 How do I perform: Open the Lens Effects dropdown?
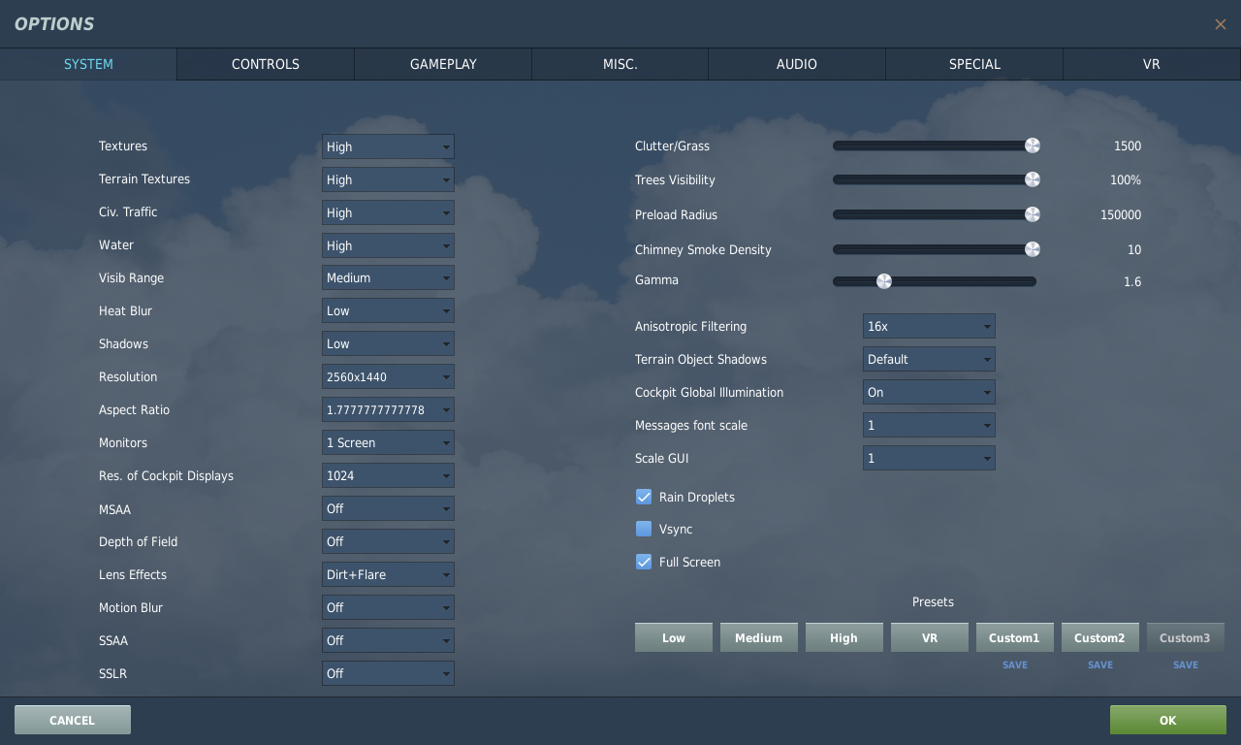point(388,574)
